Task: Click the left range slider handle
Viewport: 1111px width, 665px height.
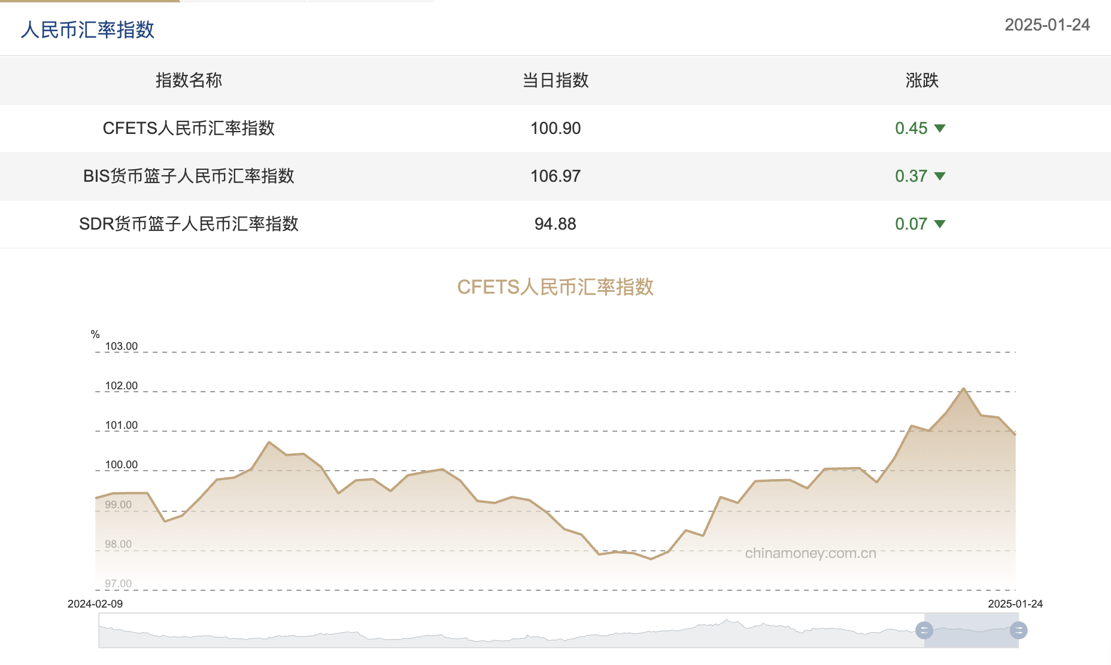Action: (924, 630)
